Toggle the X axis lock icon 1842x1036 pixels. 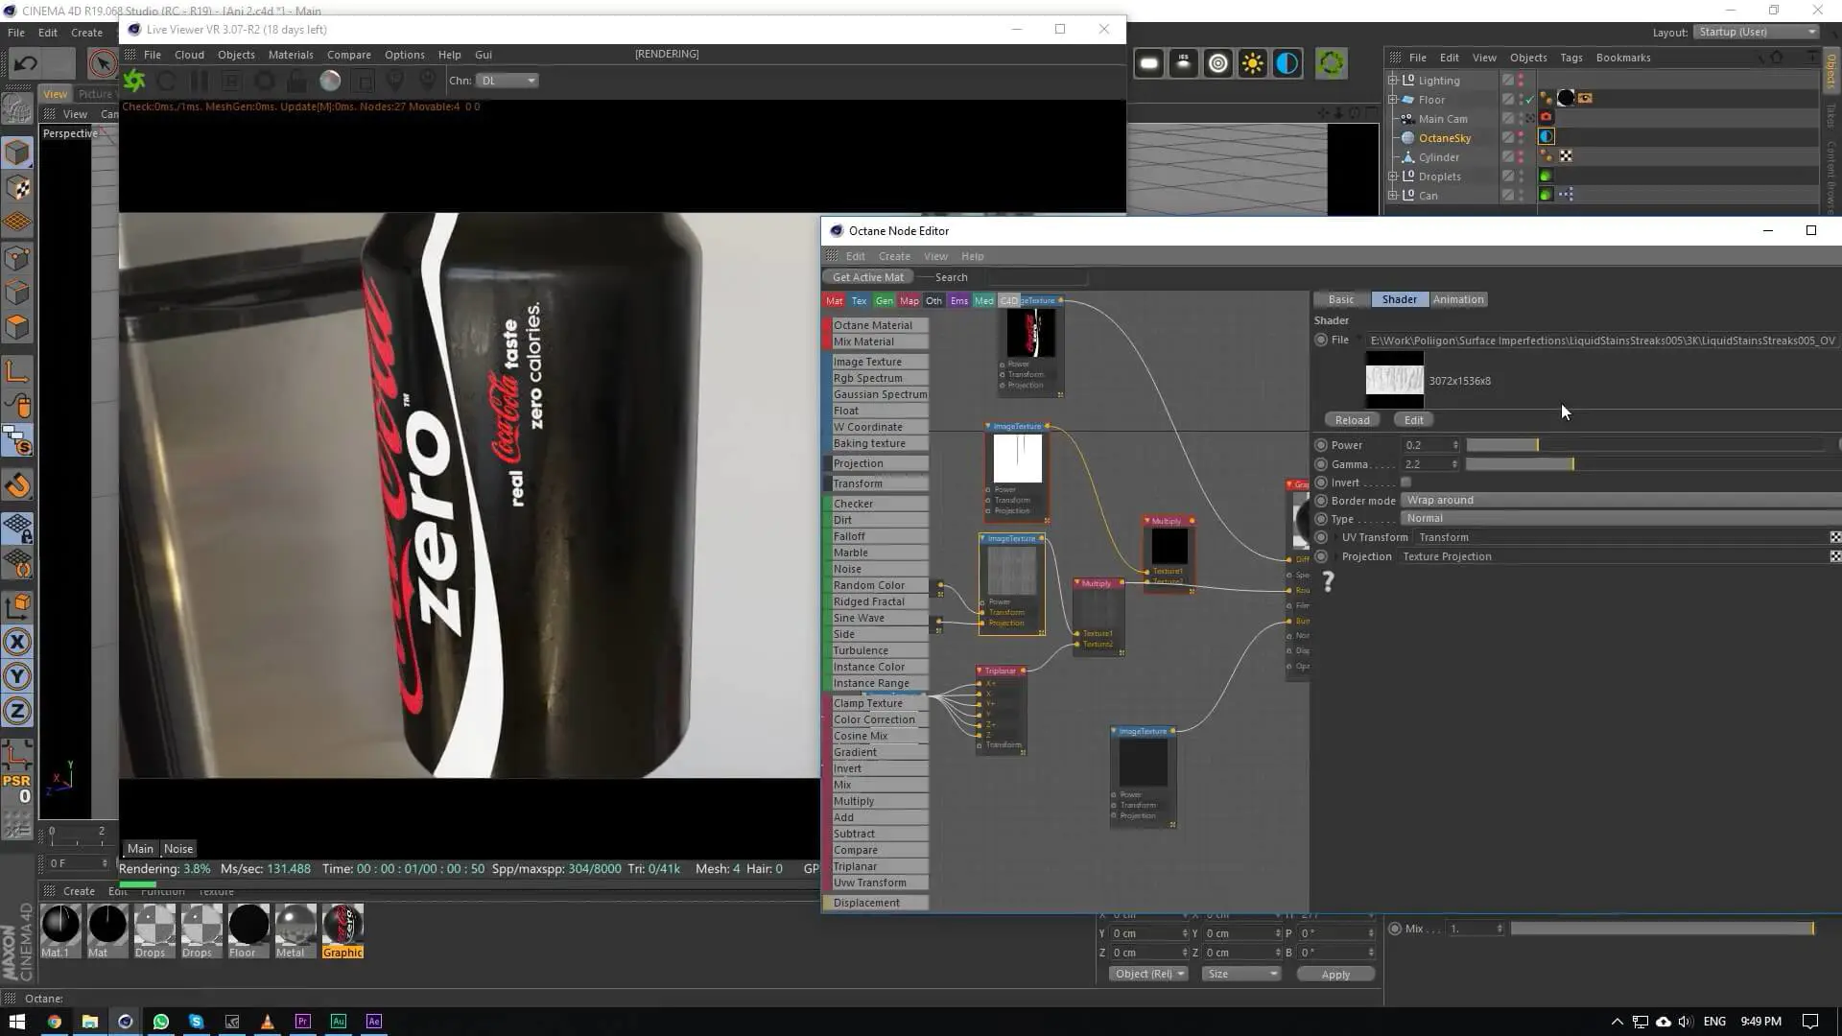(17, 642)
